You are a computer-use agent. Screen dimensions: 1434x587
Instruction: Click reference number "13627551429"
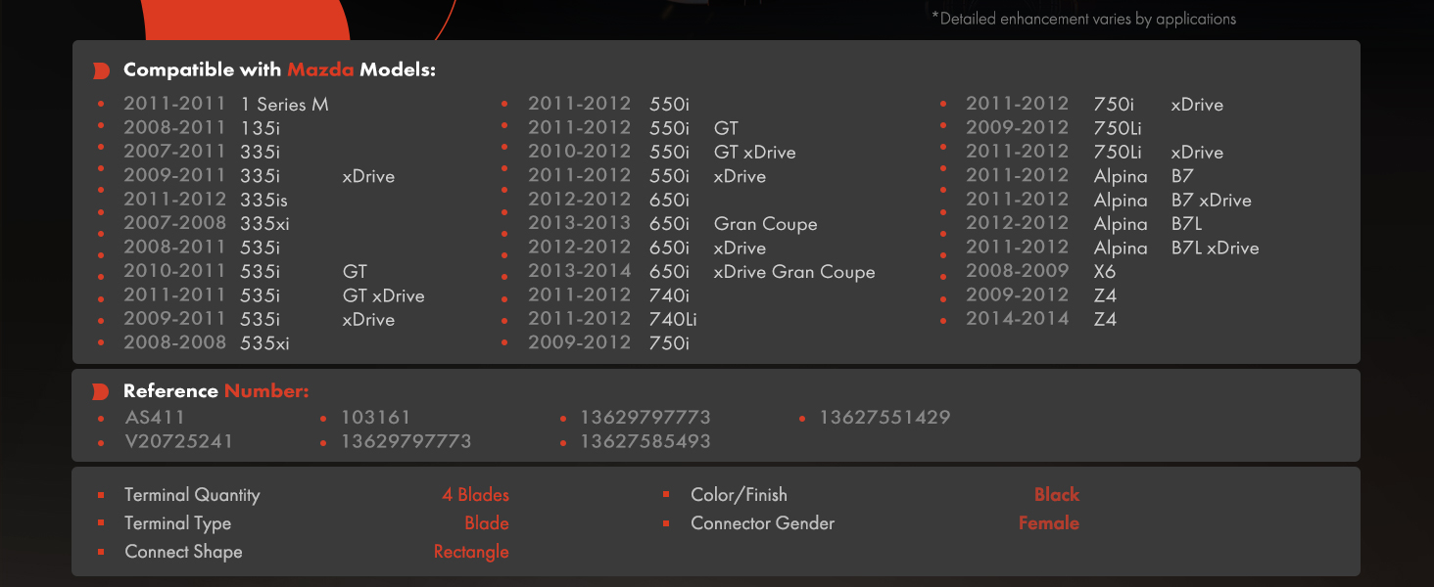point(884,418)
